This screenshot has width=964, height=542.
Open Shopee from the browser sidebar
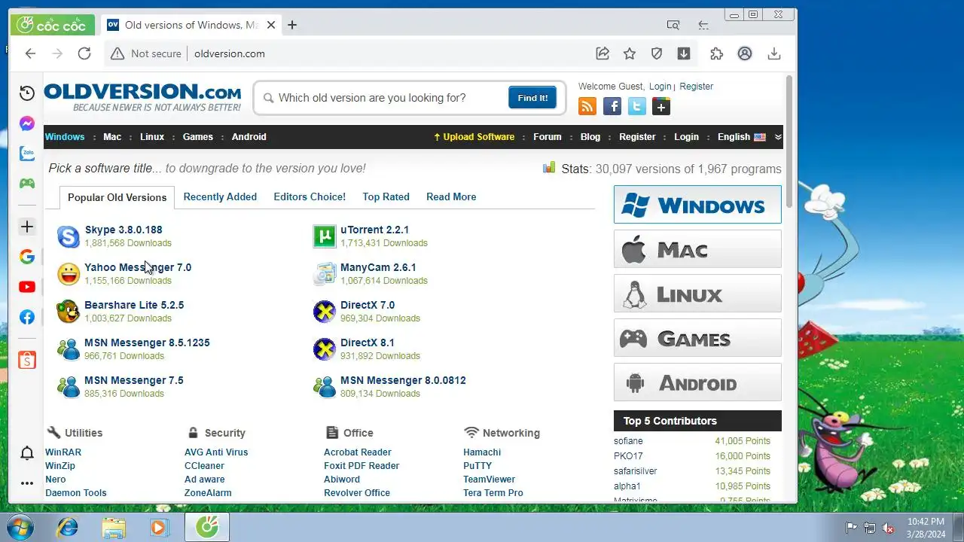point(27,360)
